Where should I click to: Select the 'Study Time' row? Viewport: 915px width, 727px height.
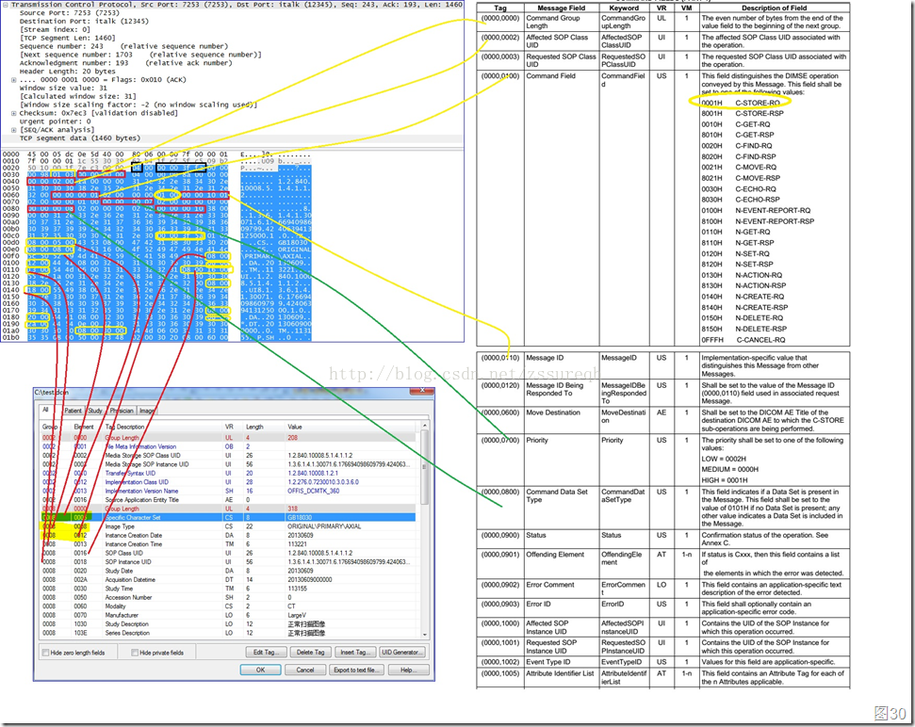pos(228,589)
